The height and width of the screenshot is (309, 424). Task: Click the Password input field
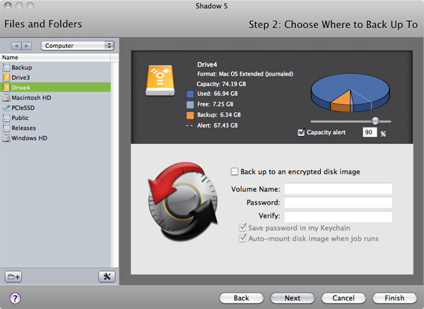click(338, 202)
